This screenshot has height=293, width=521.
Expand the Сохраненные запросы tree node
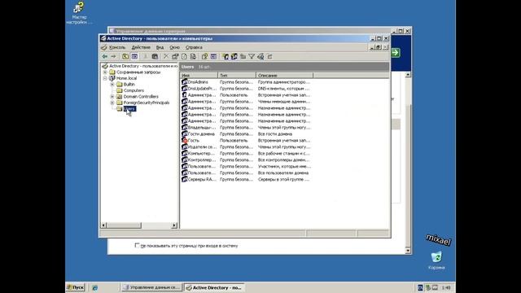coord(105,72)
